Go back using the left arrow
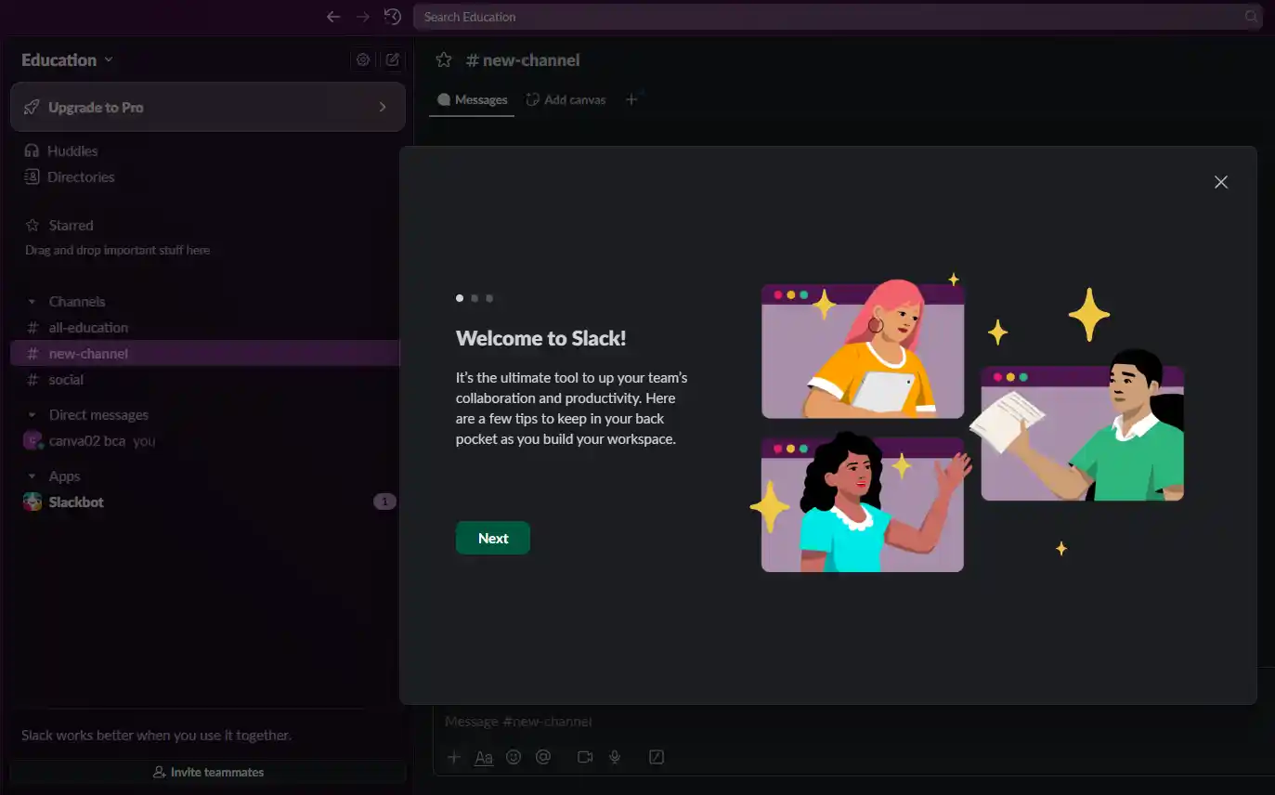This screenshot has width=1275, height=795. click(x=333, y=17)
